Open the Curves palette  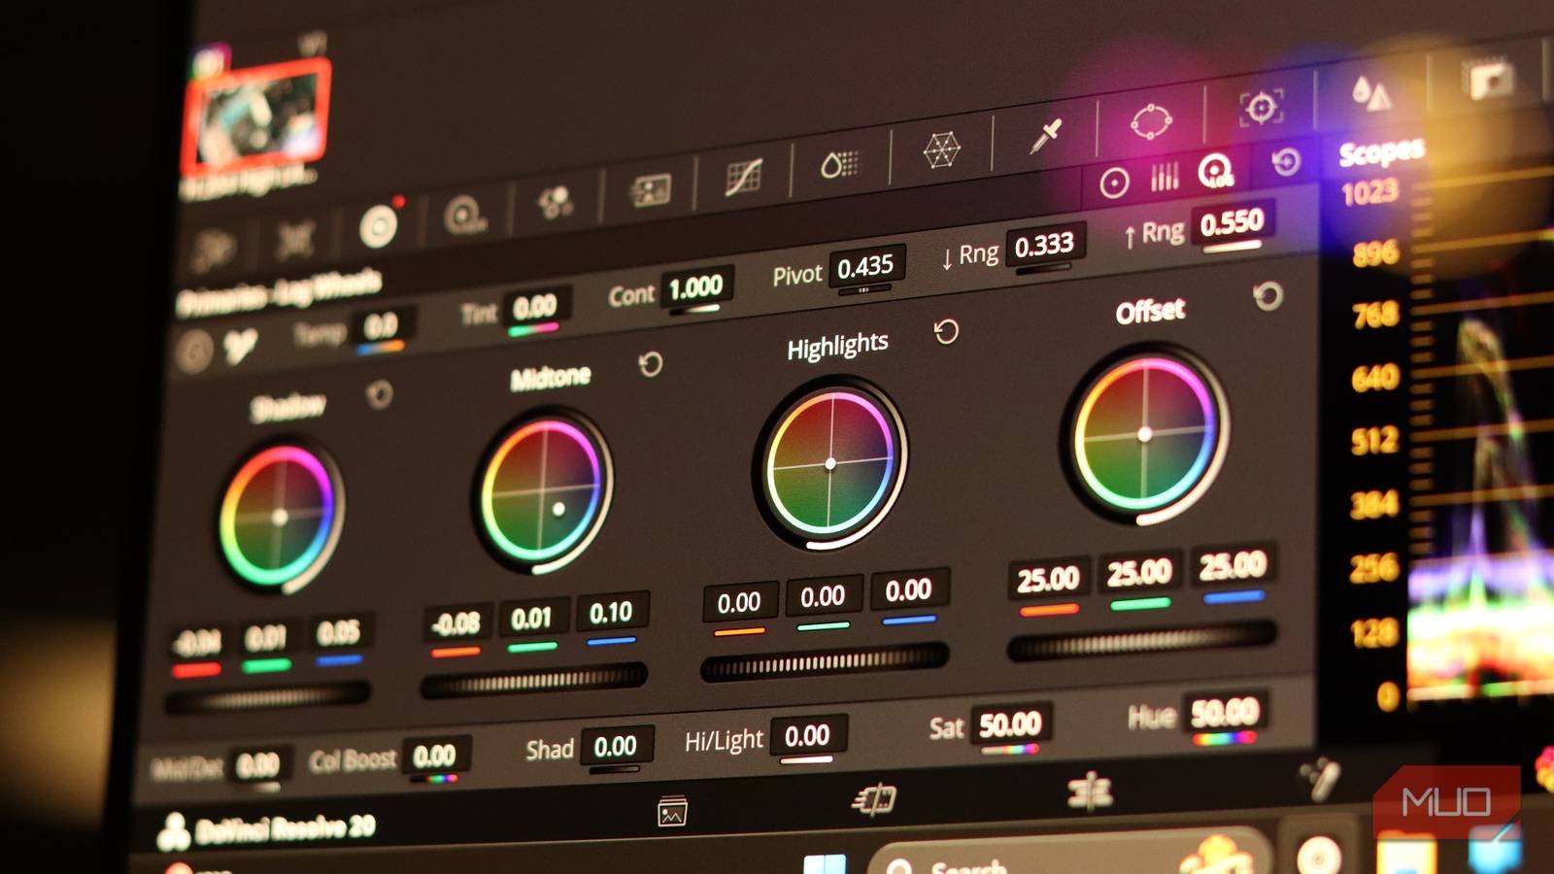[744, 177]
